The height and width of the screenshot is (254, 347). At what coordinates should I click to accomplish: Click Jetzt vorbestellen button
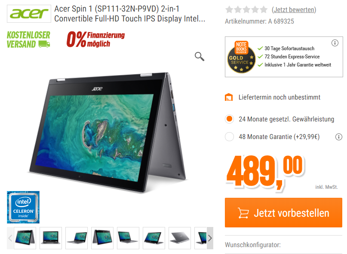point(283,213)
